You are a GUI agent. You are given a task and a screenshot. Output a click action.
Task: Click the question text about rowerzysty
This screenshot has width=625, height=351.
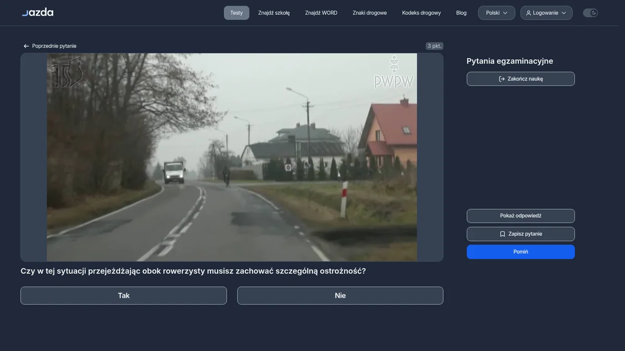tap(193, 271)
